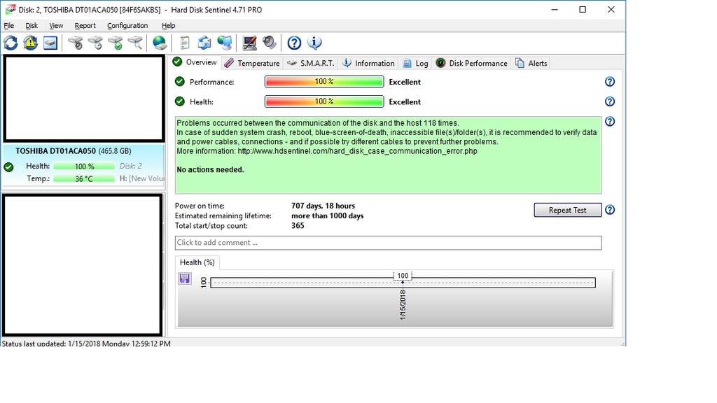Click the 100 data point on health graph

pos(403,283)
